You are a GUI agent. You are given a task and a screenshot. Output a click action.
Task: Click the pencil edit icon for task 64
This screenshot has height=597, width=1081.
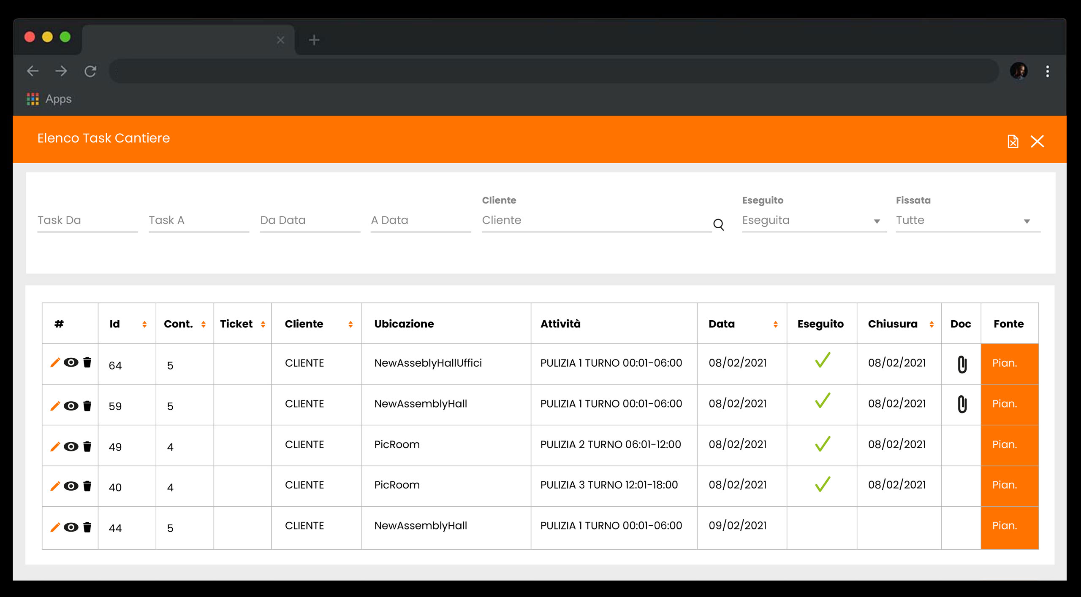[x=55, y=362]
